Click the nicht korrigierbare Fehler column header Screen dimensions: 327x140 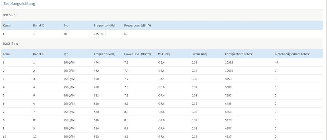pos(292,54)
